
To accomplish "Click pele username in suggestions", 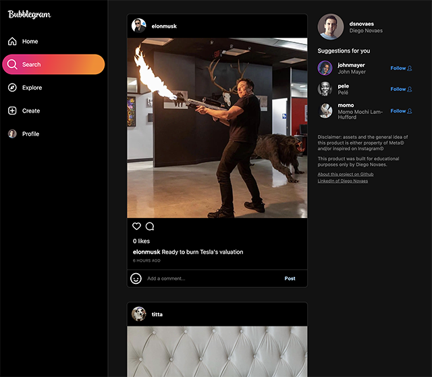I will pyautogui.click(x=344, y=86).
